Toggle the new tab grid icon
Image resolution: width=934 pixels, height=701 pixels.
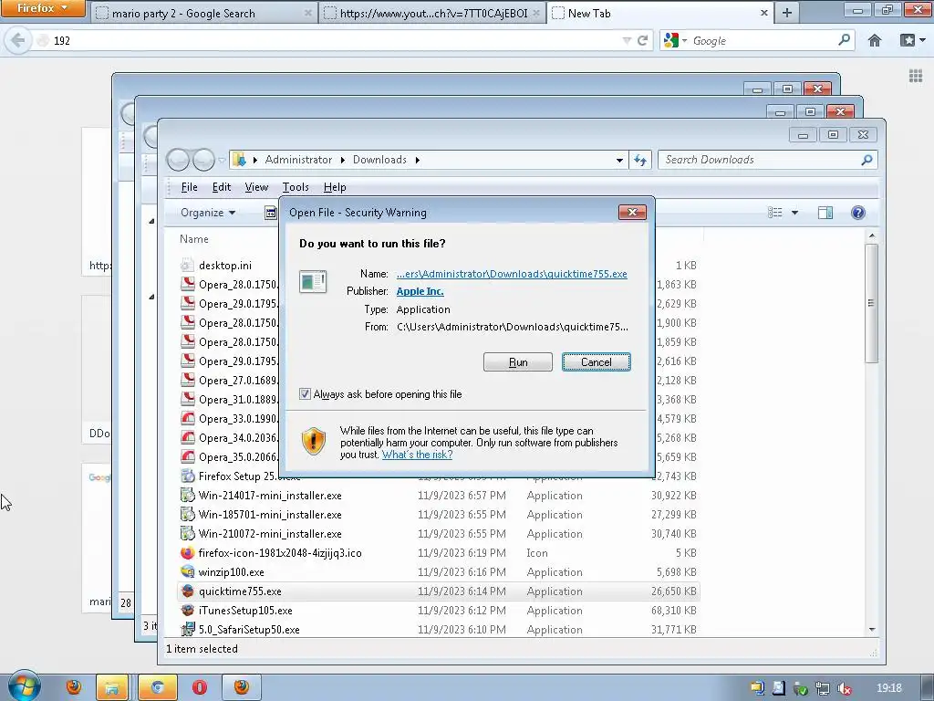click(x=916, y=76)
